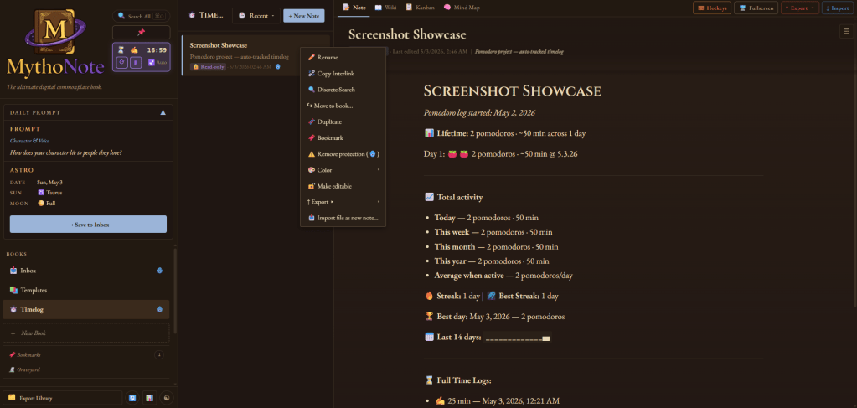Click the blue sync icon beside Export Library

tap(132, 398)
